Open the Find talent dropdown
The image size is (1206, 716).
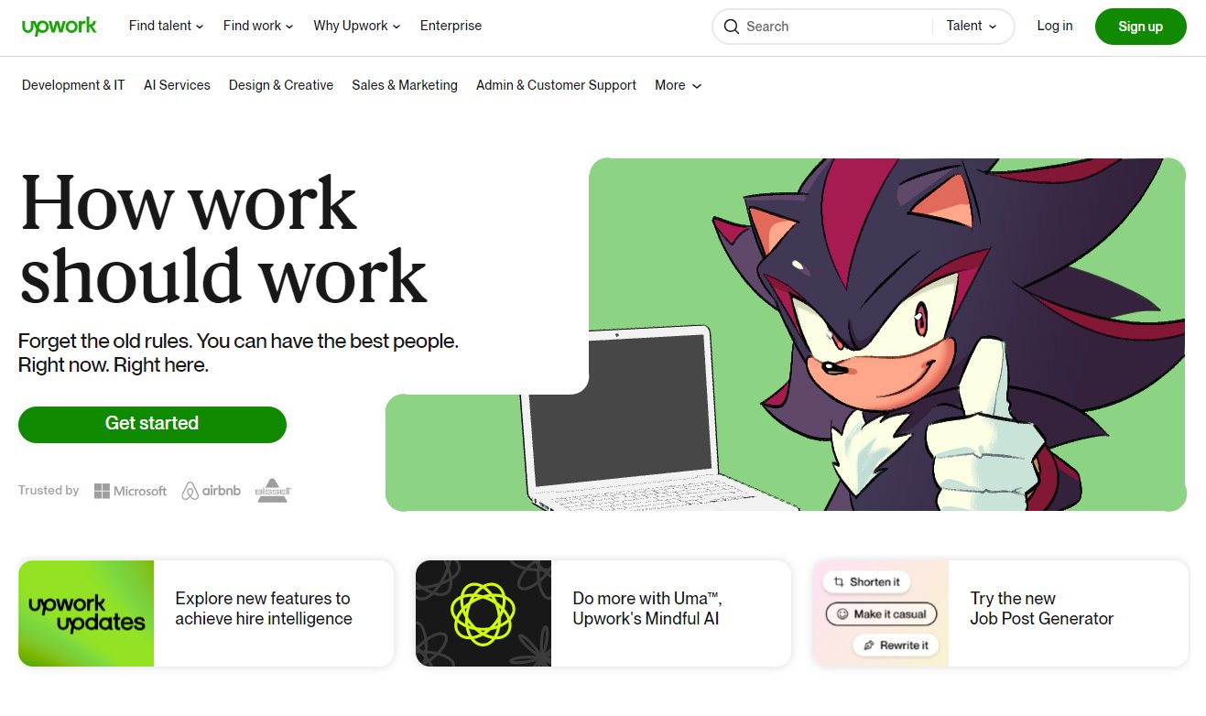point(167,26)
